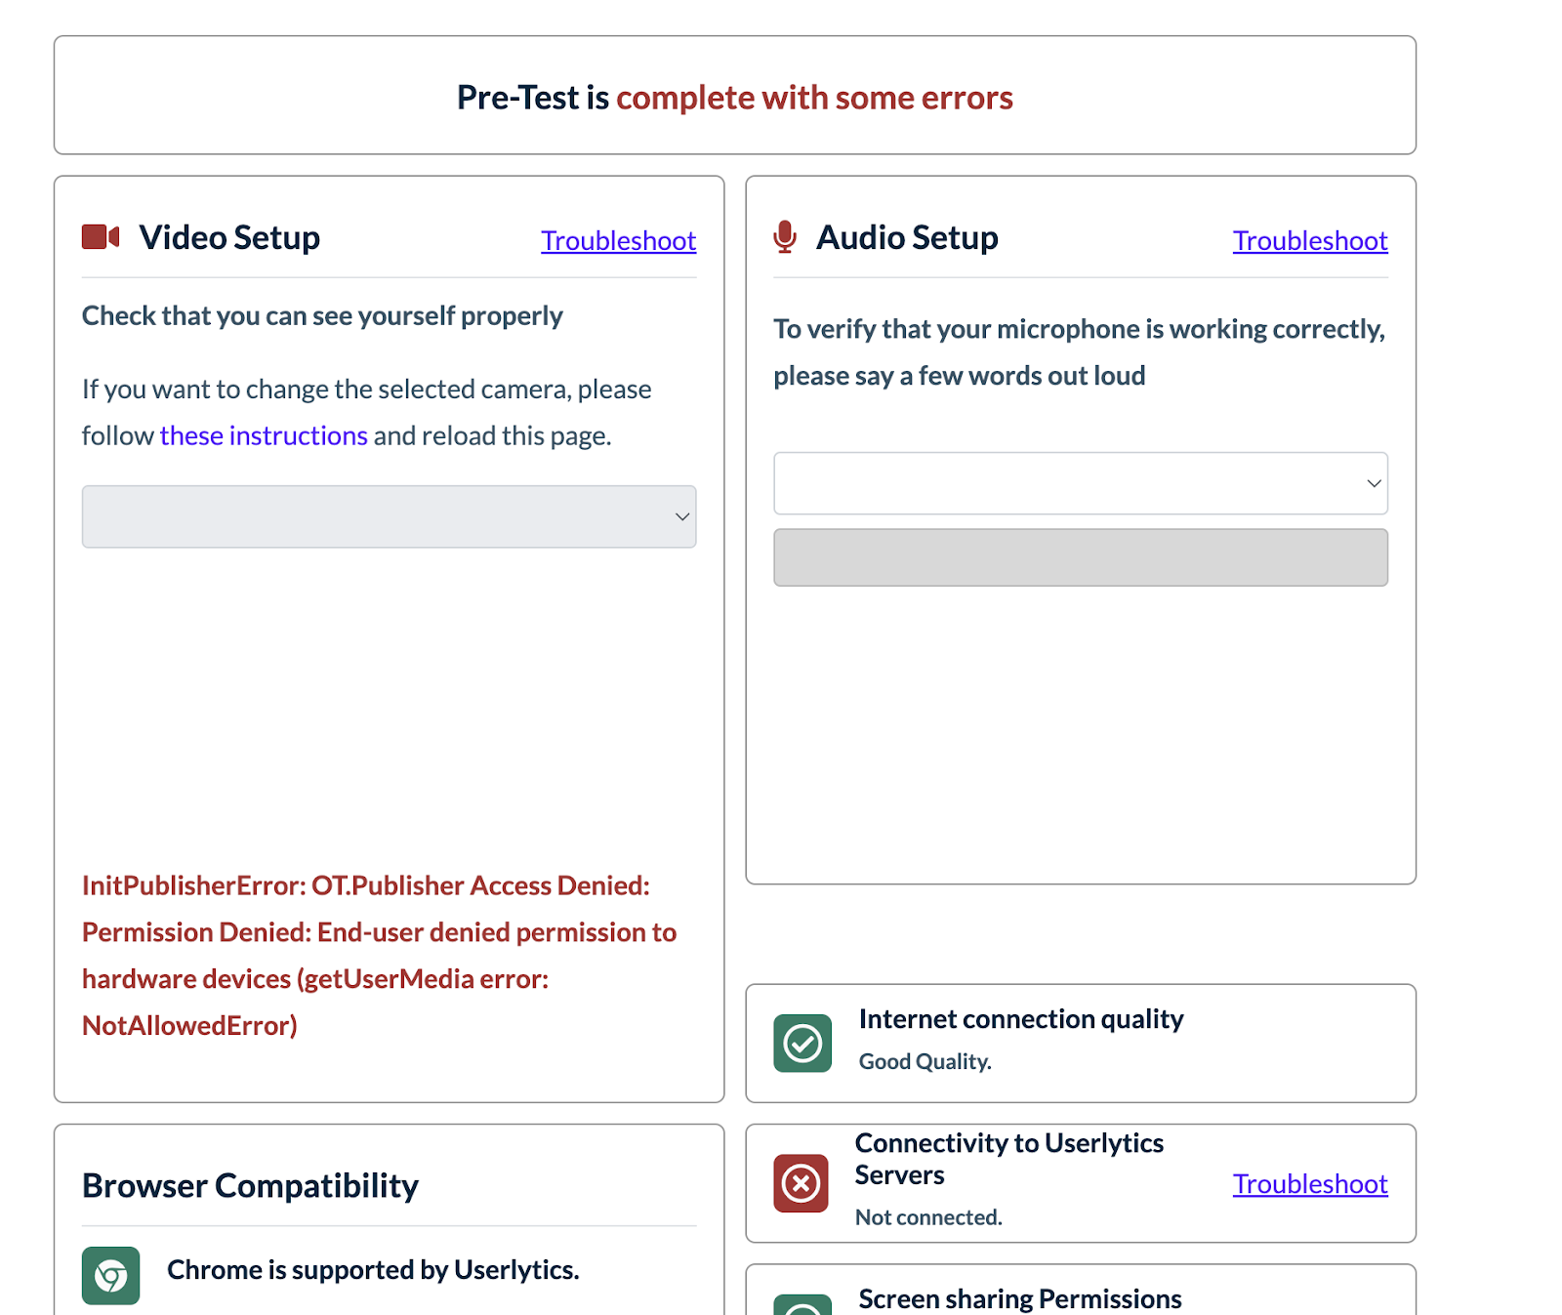Viewport: 1562px width, 1315px height.
Task: Click the red error icon for Userlytics Servers connectivity
Action: click(x=801, y=1183)
